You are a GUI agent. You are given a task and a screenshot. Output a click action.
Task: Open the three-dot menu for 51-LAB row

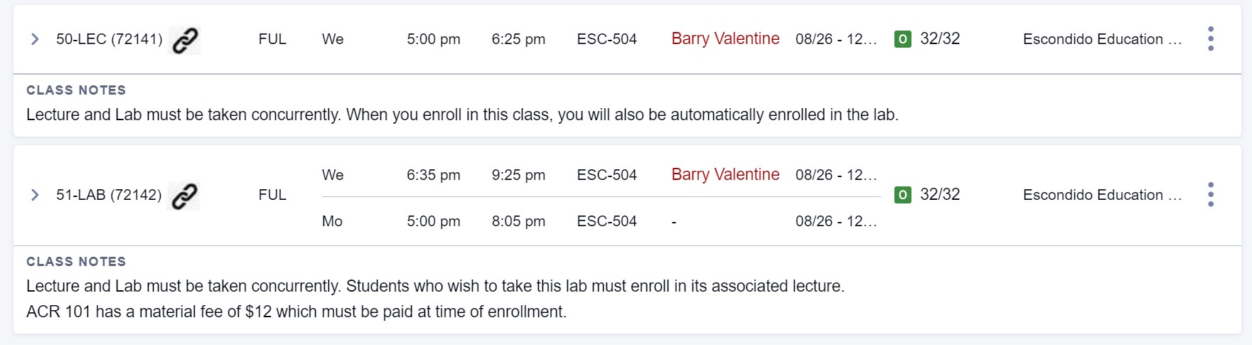tap(1210, 195)
